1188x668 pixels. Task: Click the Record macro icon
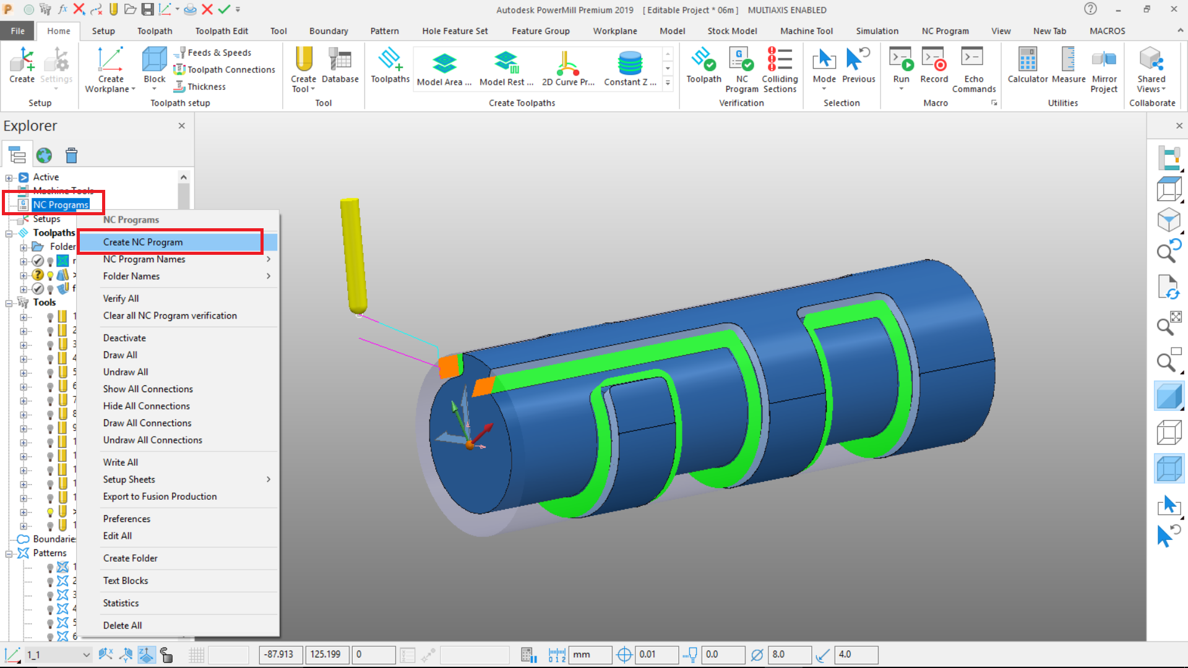click(934, 60)
